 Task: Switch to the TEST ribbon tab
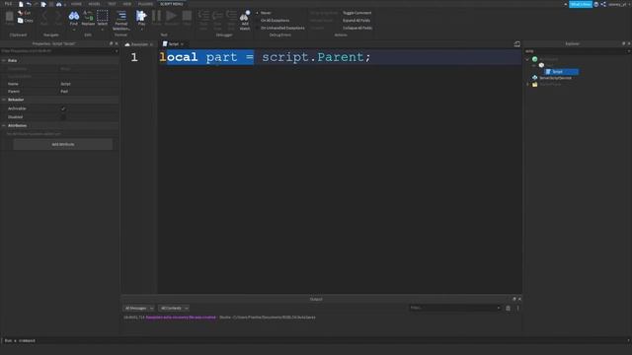(112, 4)
